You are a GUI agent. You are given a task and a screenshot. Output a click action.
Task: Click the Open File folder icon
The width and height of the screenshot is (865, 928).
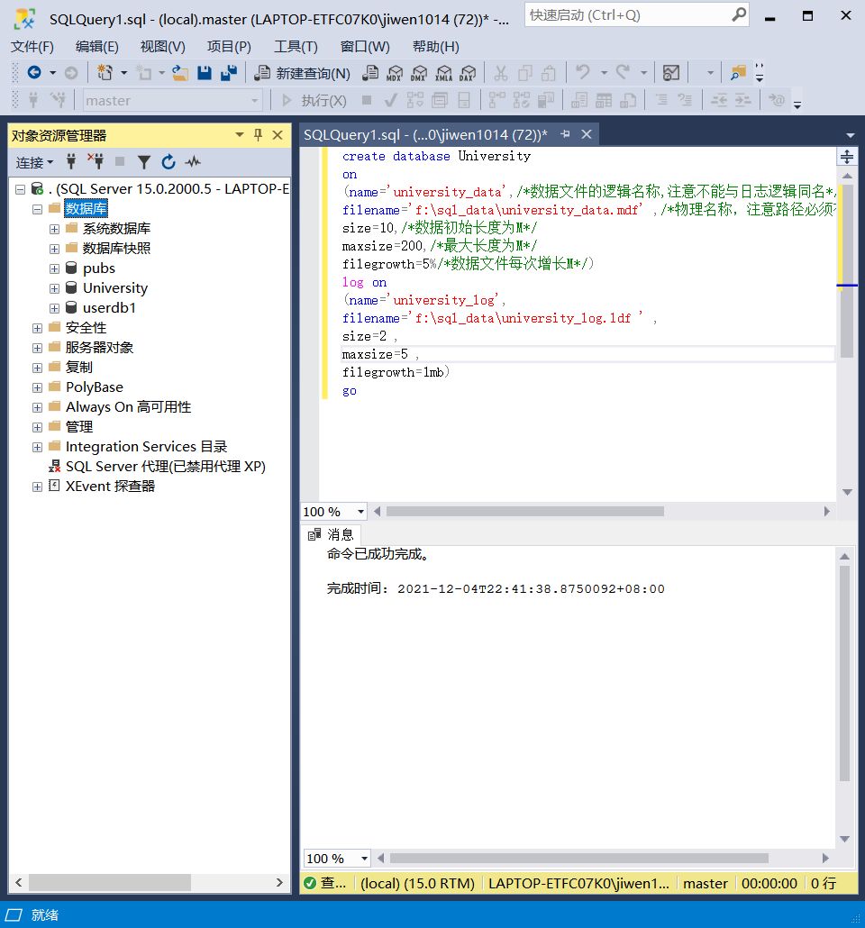click(x=180, y=73)
